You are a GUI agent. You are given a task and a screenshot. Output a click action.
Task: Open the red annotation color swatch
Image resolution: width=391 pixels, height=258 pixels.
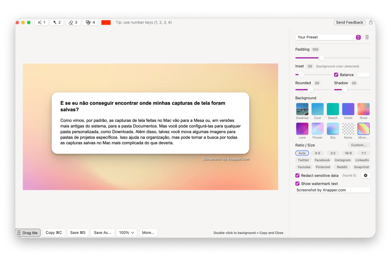point(106,23)
